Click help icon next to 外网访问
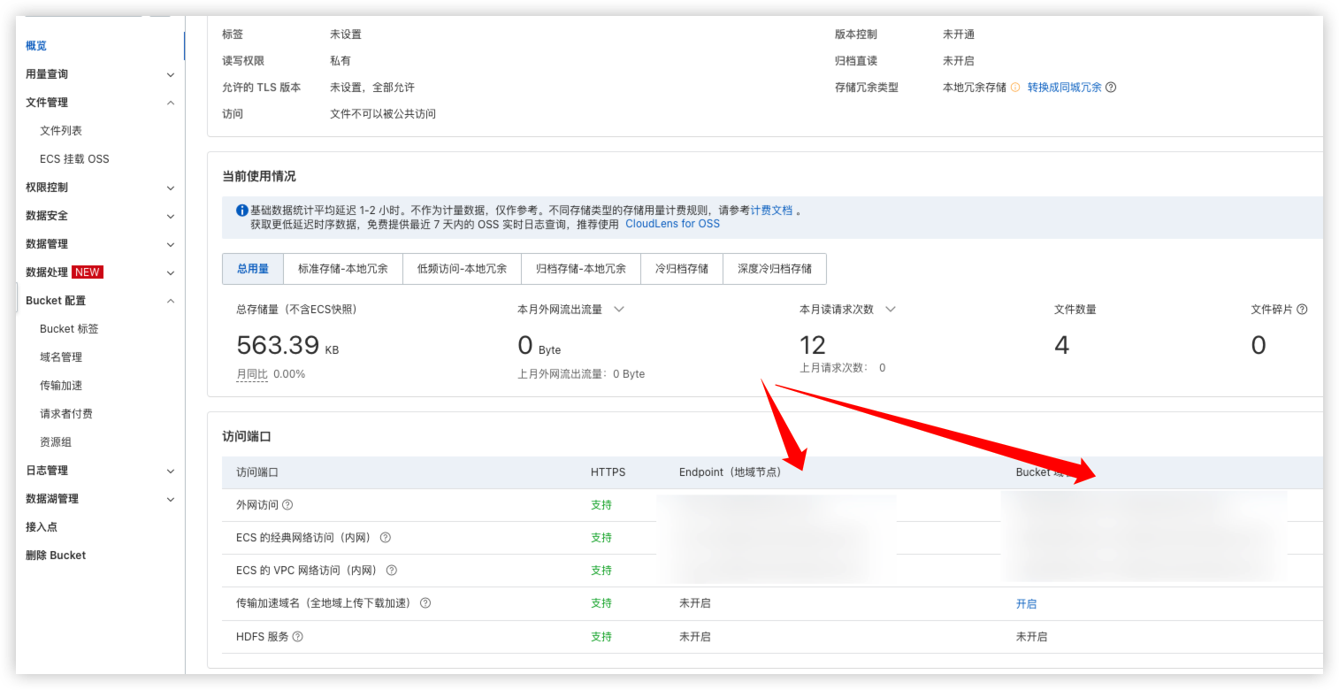Image resolution: width=1339 pixels, height=690 pixels. click(x=287, y=505)
